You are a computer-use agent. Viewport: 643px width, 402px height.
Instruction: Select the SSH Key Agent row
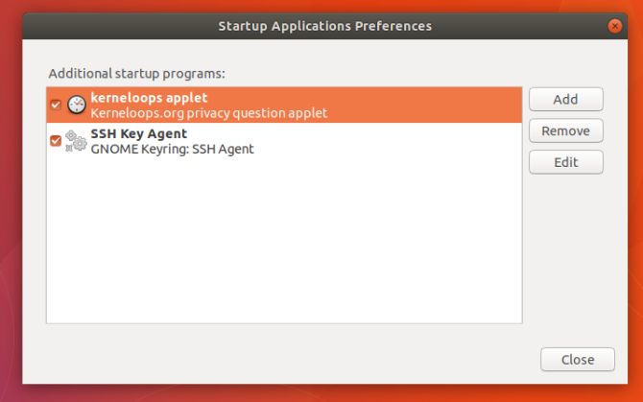tap(284, 141)
